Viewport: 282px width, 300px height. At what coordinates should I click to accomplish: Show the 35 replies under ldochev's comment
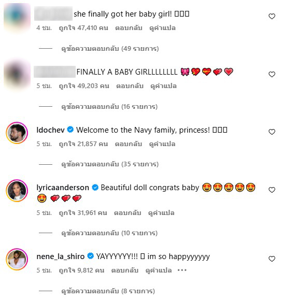coord(110,164)
